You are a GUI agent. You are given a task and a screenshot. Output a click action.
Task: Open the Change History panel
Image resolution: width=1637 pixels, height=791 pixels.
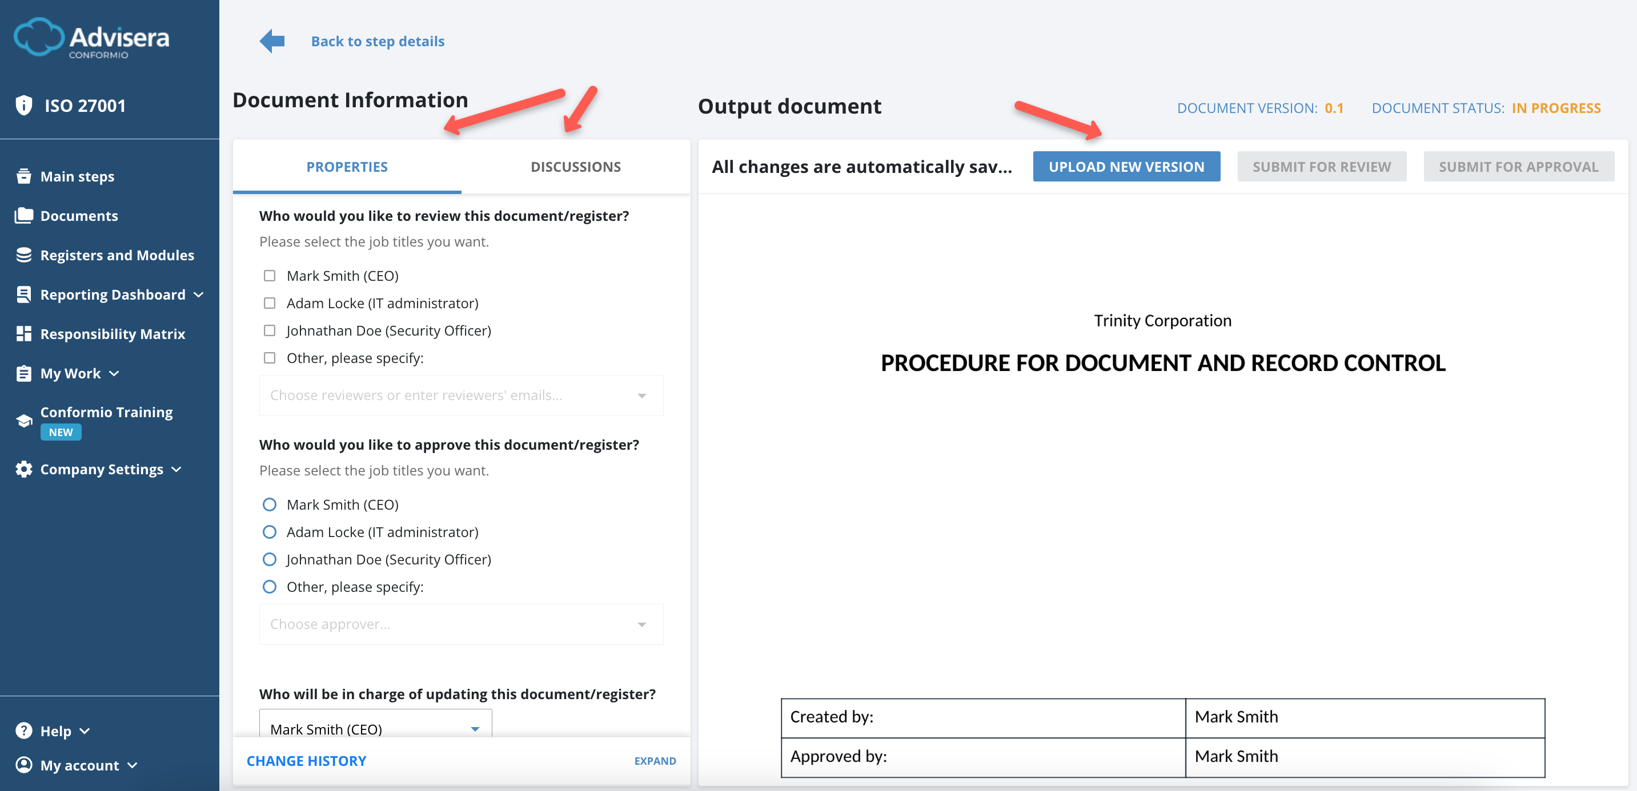[x=307, y=761]
